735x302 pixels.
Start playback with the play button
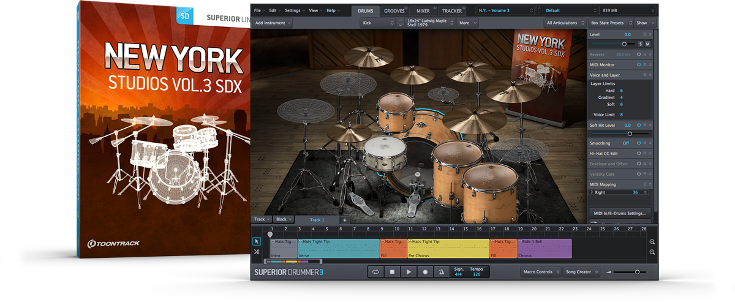coord(409,272)
